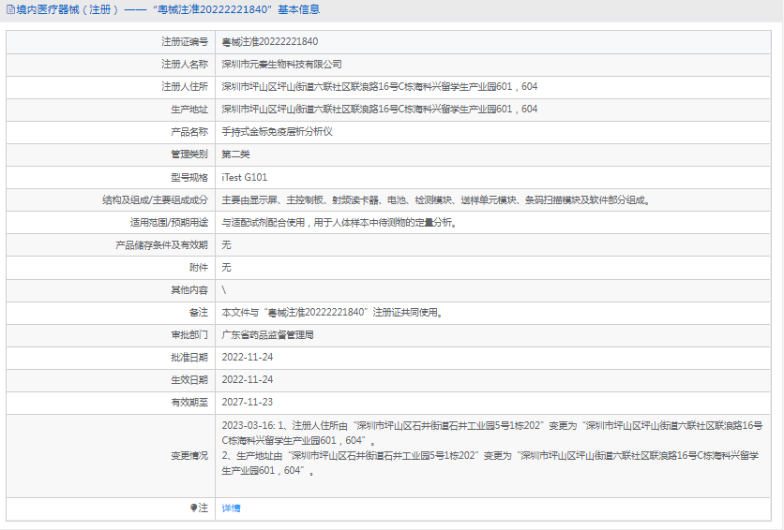Click the 审批部门 label
This screenshot has height=530, width=784.
pyautogui.click(x=189, y=335)
